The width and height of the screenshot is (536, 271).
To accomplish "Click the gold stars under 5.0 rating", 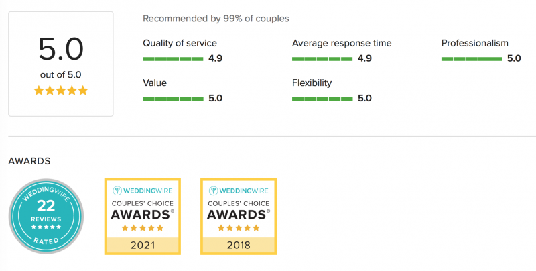I will click(61, 90).
